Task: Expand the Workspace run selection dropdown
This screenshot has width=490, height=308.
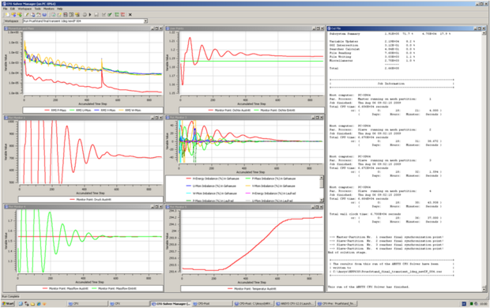Action: click(x=145, y=21)
